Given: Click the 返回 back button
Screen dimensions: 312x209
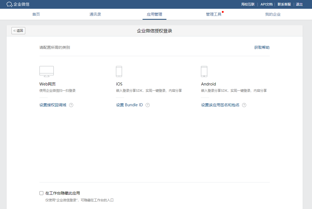Looking at the screenshot, I should click(x=18, y=31).
